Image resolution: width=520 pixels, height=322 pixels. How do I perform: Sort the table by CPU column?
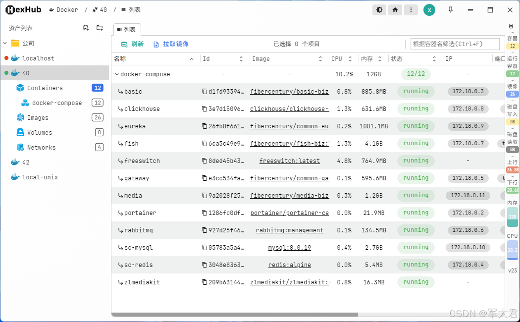[x=350, y=59]
